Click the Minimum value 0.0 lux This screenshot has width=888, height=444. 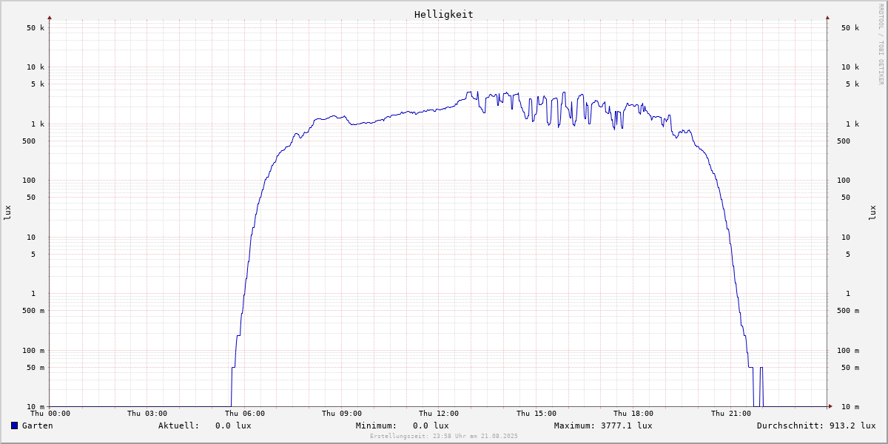click(431, 425)
